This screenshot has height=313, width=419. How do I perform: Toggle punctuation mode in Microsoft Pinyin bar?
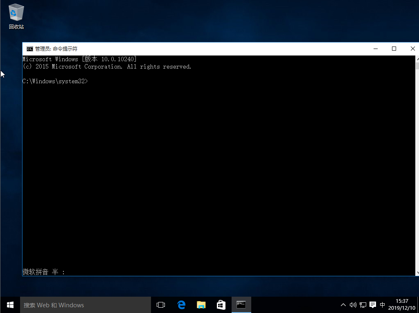point(64,272)
